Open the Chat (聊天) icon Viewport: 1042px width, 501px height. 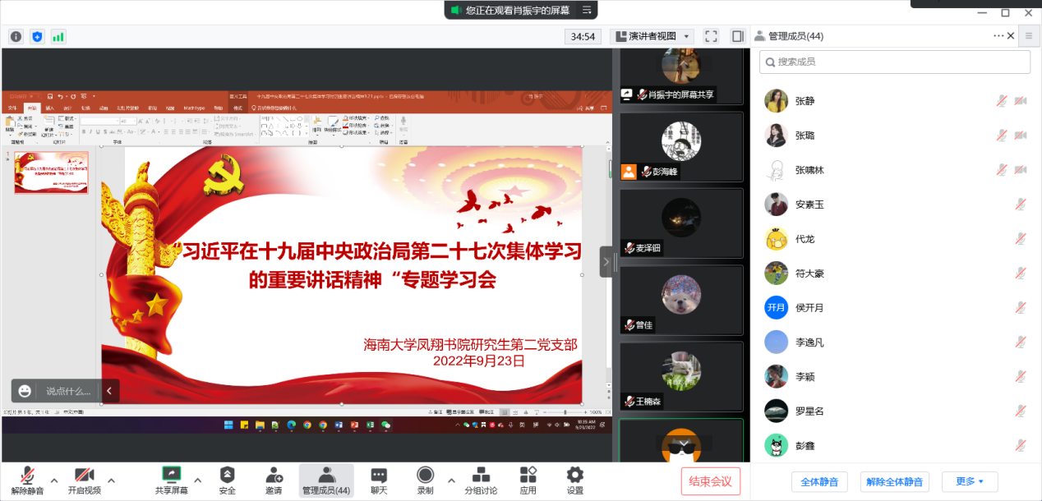point(379,480)
